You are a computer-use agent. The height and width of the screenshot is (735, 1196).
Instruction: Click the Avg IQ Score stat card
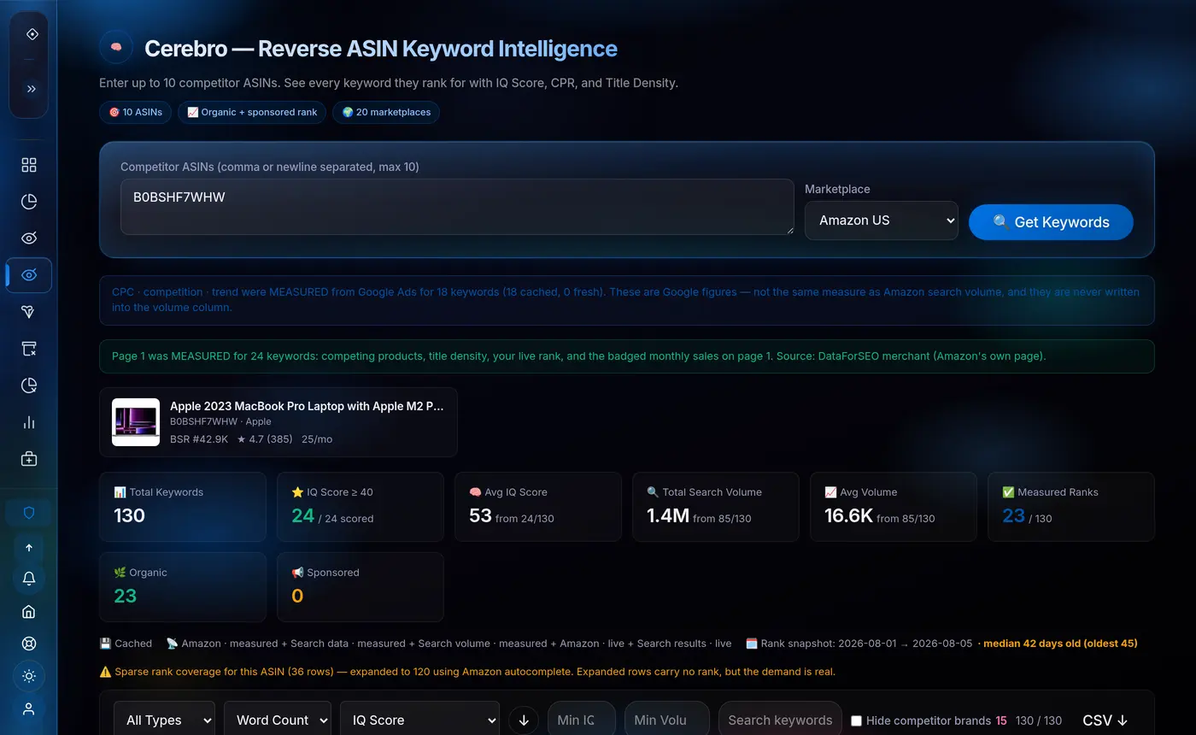tap(538, 507)
